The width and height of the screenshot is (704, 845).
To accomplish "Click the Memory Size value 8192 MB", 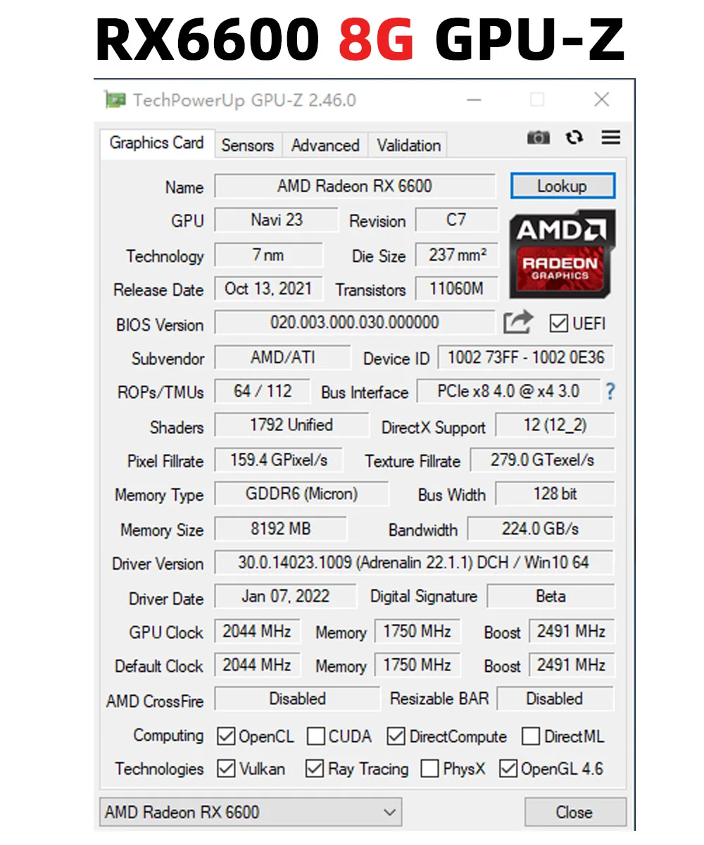I will click(x=280, y=529).
